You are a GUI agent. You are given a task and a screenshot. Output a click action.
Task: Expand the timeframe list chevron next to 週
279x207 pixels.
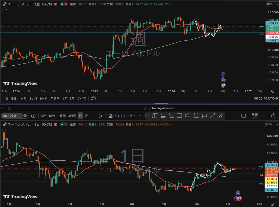coord(92,116)
